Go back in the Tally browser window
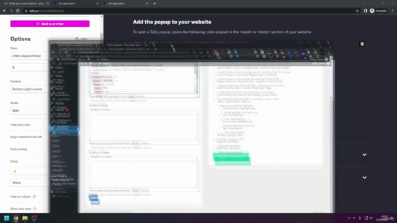The image size is (397, 223). pos(4,11)
